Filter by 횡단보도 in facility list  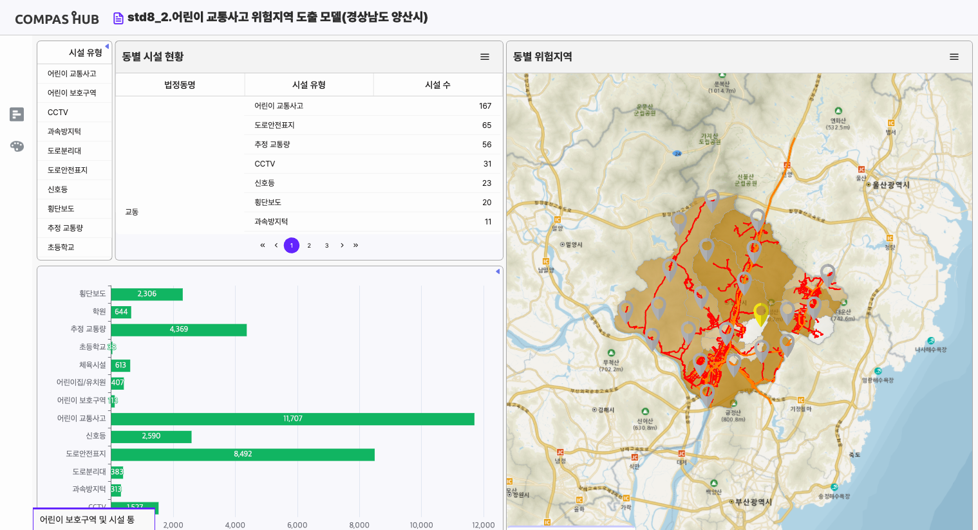pyautogui.click(x=75, y=208)
